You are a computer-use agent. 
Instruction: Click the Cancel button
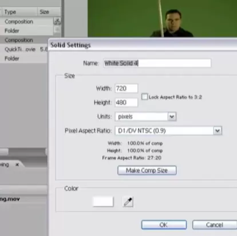pos(215,225)
